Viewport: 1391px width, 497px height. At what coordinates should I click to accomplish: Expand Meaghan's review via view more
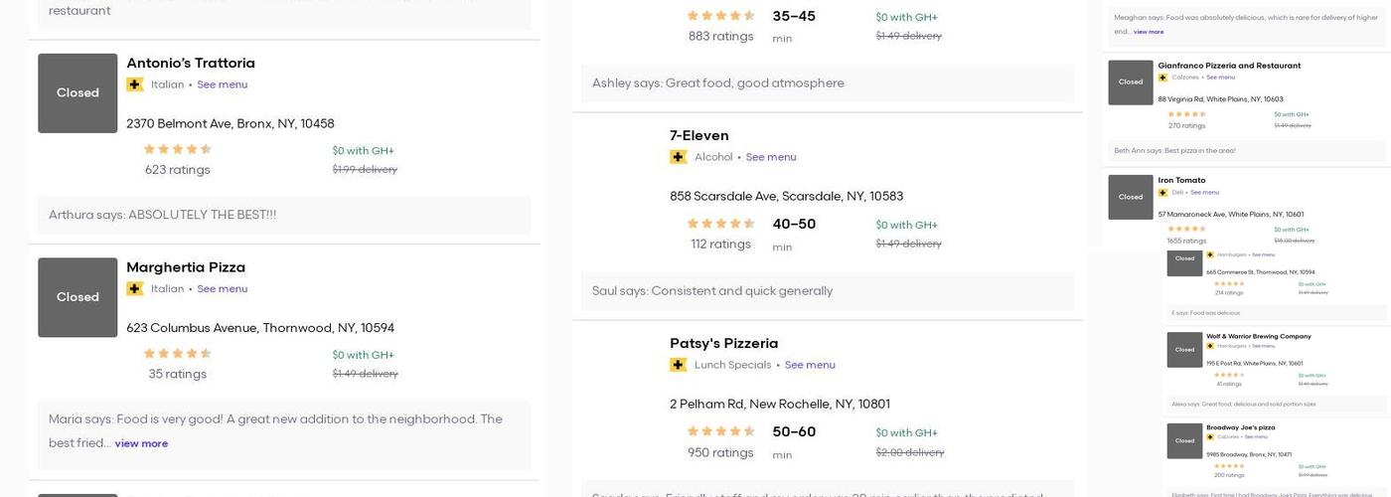tap(1149, 32)
